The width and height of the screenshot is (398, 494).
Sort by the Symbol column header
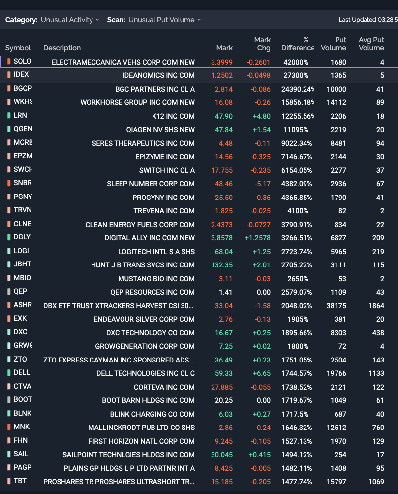click(18, 48)
